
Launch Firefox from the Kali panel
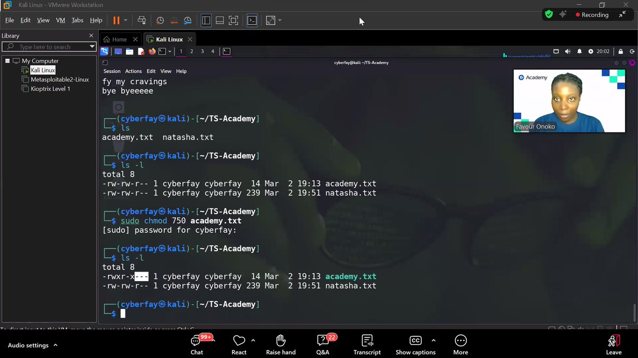(152, 51)
